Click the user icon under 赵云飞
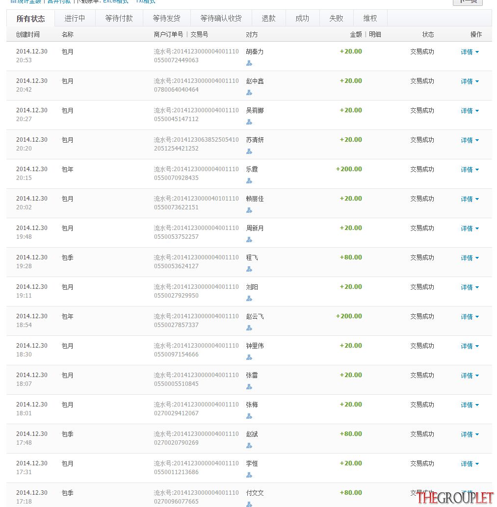Image resolution: width=497 pixels, height=507 pixels. pyautogui.click(x=249, y=328)
